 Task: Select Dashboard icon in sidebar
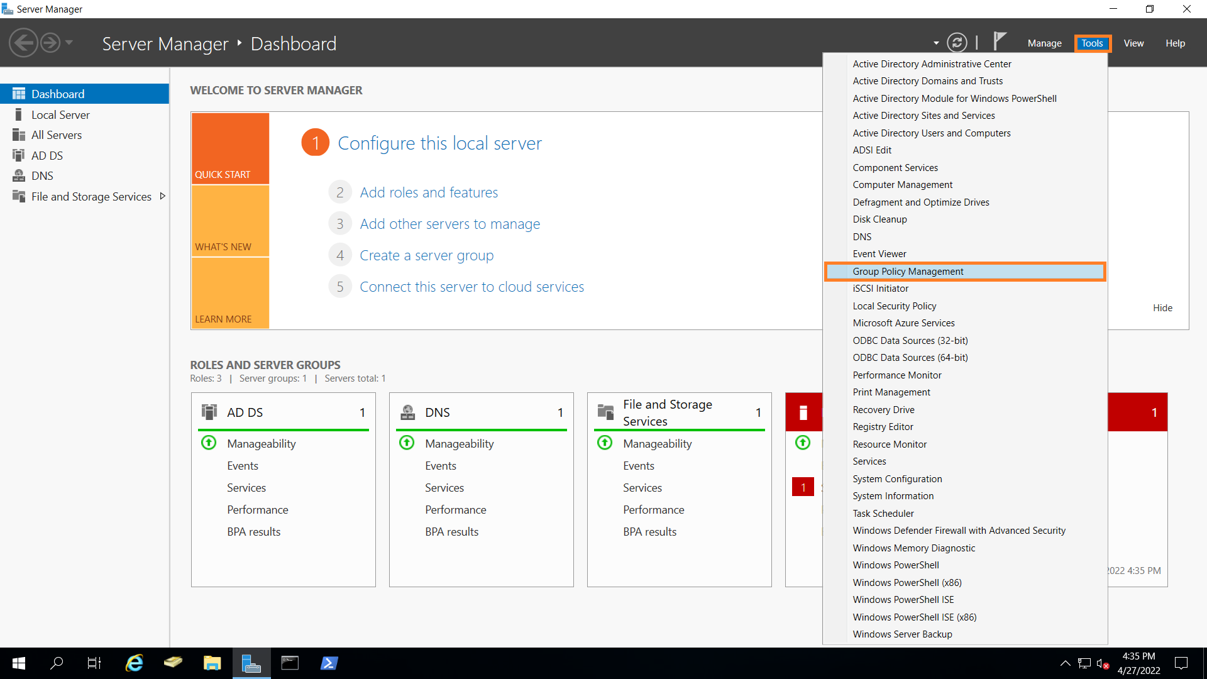pyautogui.click(x=19, y=94)
